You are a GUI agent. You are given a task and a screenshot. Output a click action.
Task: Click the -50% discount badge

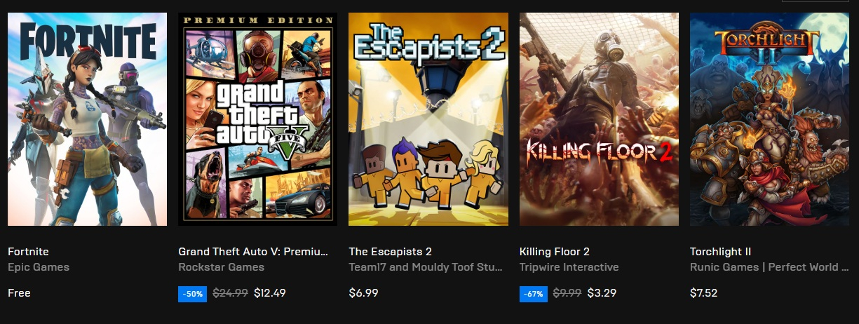click(x=192, y=294)
